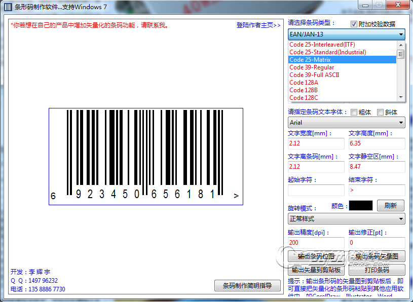413x302 pixels.
Task: Open the 正常样式 rotation mode dropdown
Action: pyautogui.click(x=346, y=218)
